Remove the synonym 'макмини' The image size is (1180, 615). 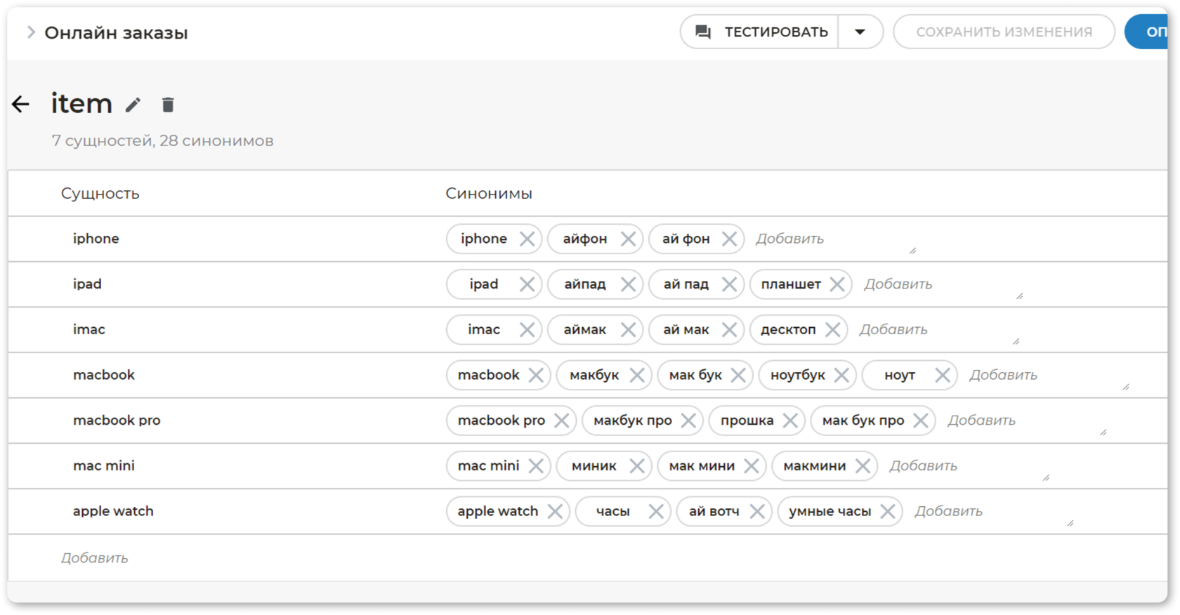[863, 466]
